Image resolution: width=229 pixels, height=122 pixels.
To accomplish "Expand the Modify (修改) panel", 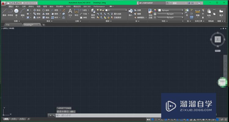I will [x=49, y=21].
